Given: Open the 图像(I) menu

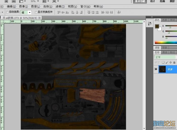Looking at the screenshot, I should [x=24, y=6].
